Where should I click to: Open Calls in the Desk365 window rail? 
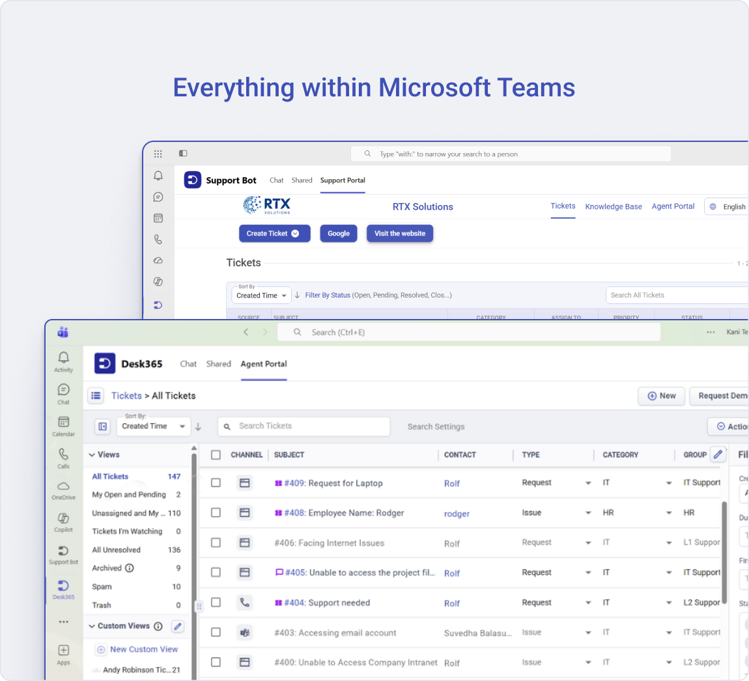[x=64, y=458]
